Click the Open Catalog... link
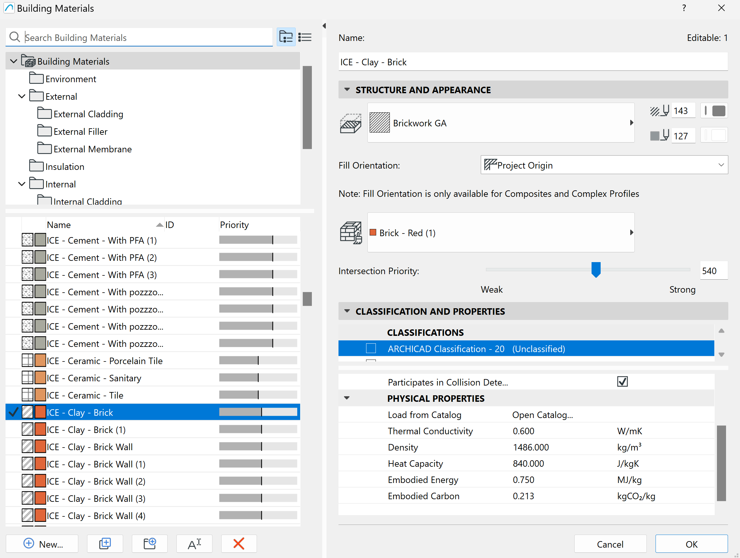This screenshot has height=558, width=740. pos(542,415)
